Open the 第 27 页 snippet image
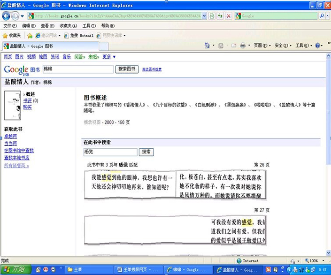This screenshot has height=275, width=331. click(x=175, y=230)
